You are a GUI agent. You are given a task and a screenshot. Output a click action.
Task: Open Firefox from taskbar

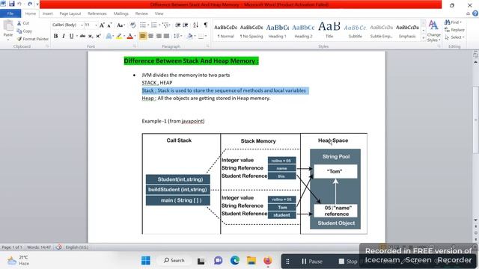268,261
